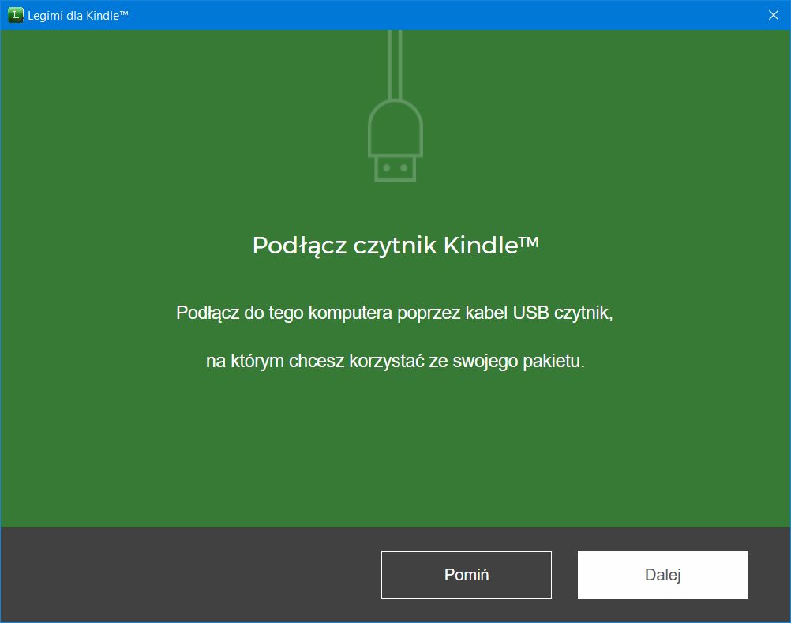
Task: Click the USB cable plug illustration
Action: coord(395,106)
